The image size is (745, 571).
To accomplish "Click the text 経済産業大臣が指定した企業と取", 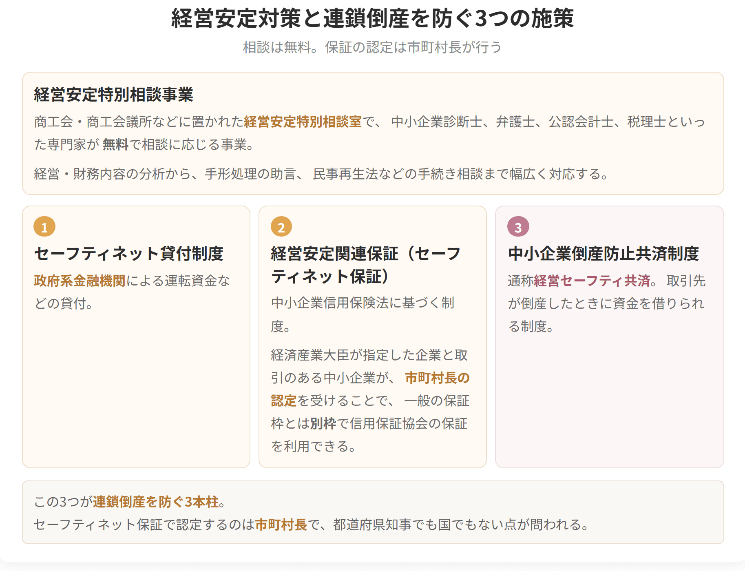I will [x=369, y=355].
